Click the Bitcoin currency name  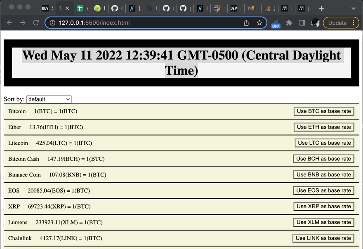point(17,111)
